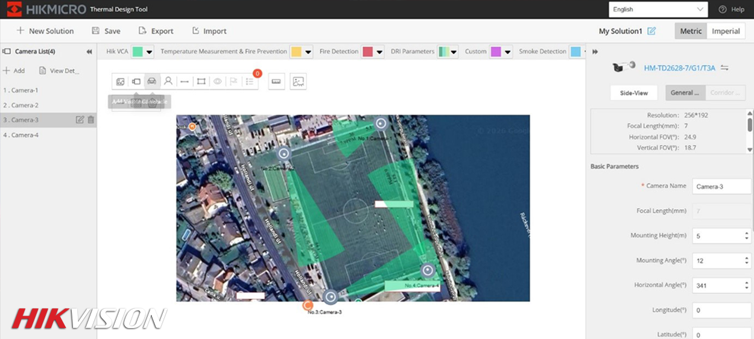Switch units to Metric
Screen dimensions: 754x339
(x=691, y=31)
